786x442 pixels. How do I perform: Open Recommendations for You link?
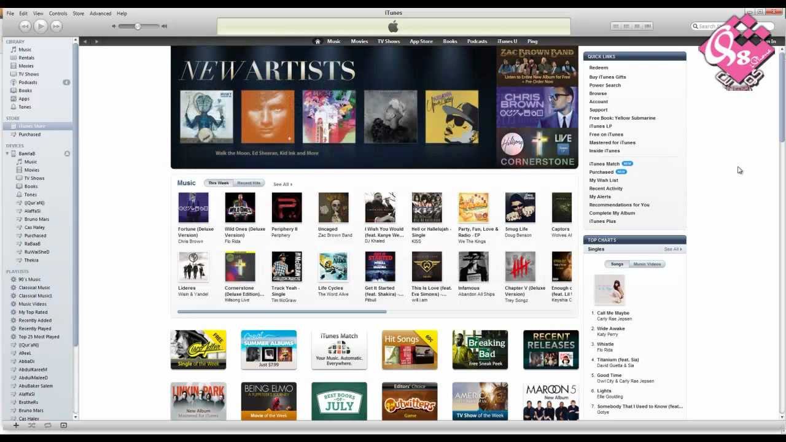[619, 205]
